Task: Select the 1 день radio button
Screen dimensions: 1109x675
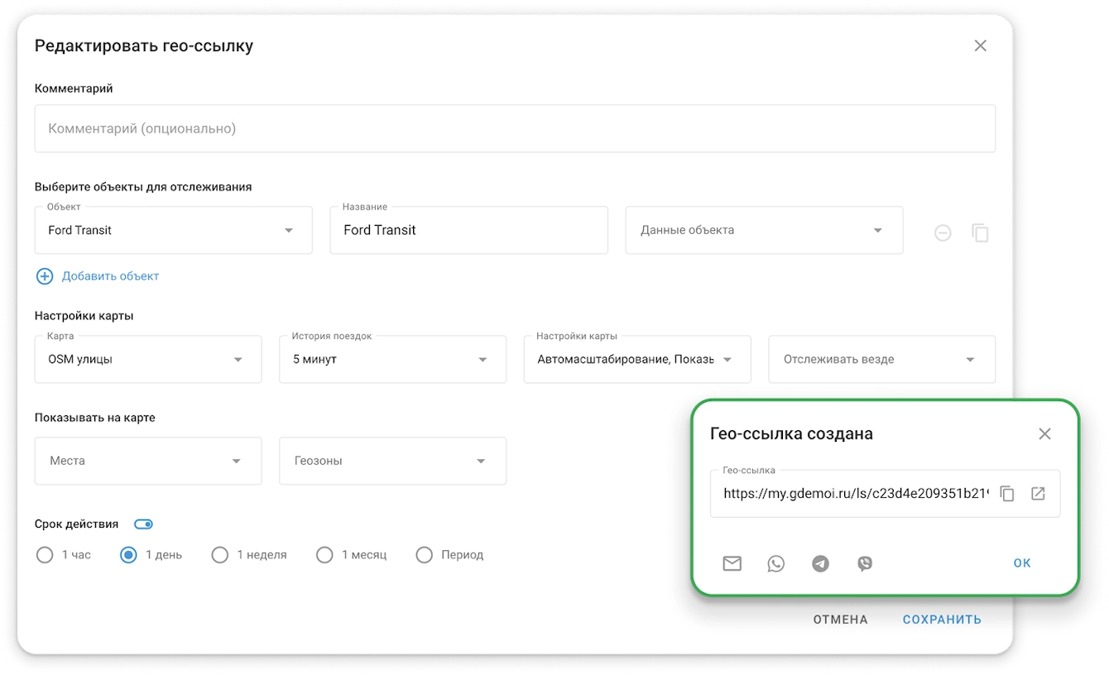Action: (128, 555)
